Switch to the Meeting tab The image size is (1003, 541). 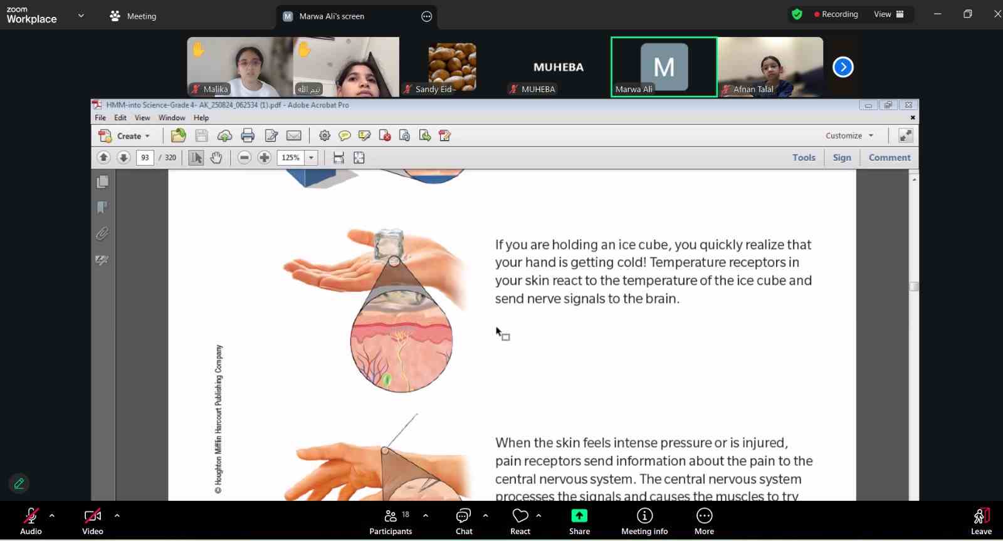(x=133, y=16)
